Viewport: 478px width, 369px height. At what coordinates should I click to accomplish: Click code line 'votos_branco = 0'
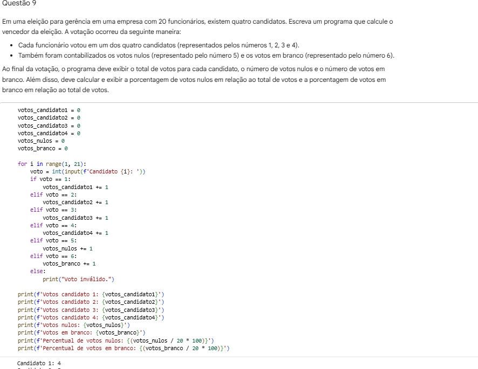click(x=43, y=149)
